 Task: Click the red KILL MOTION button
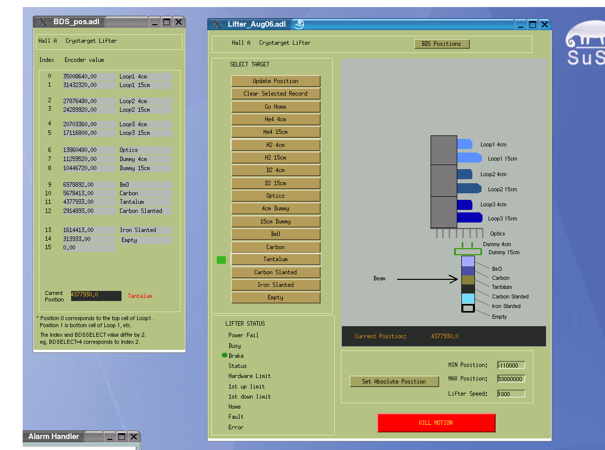coord(436,423)
